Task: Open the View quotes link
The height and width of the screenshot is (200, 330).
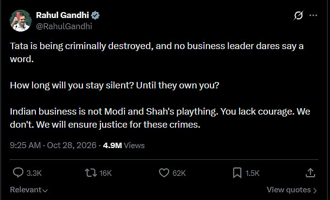Action: coord(292,190)
